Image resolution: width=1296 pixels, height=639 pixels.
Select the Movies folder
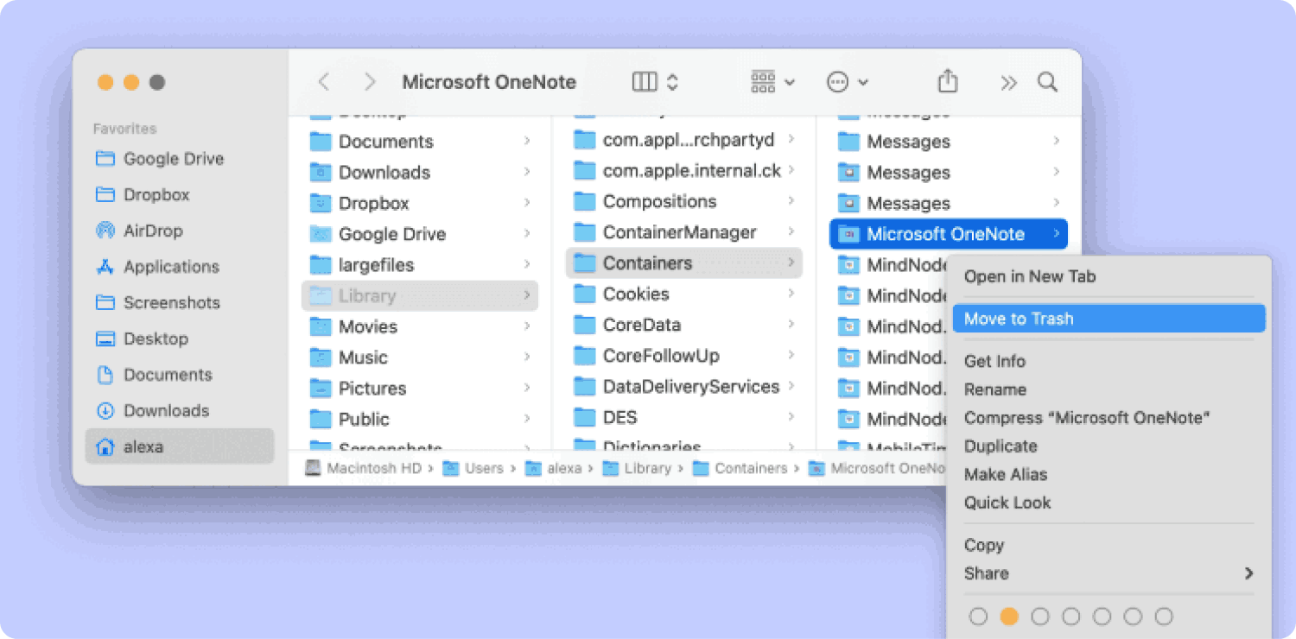click(420, 326)
